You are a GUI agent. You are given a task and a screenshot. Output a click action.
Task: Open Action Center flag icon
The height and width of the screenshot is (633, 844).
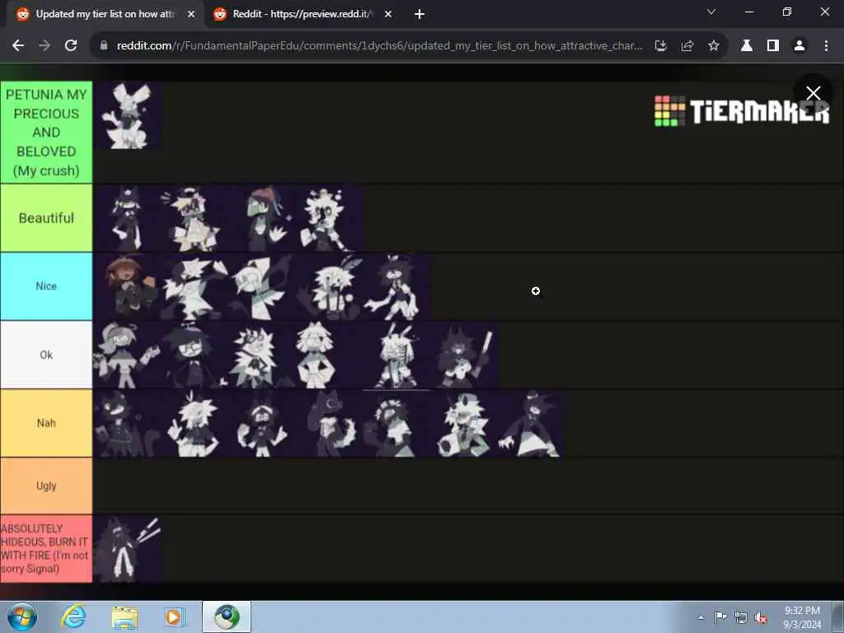coord(720,617)
